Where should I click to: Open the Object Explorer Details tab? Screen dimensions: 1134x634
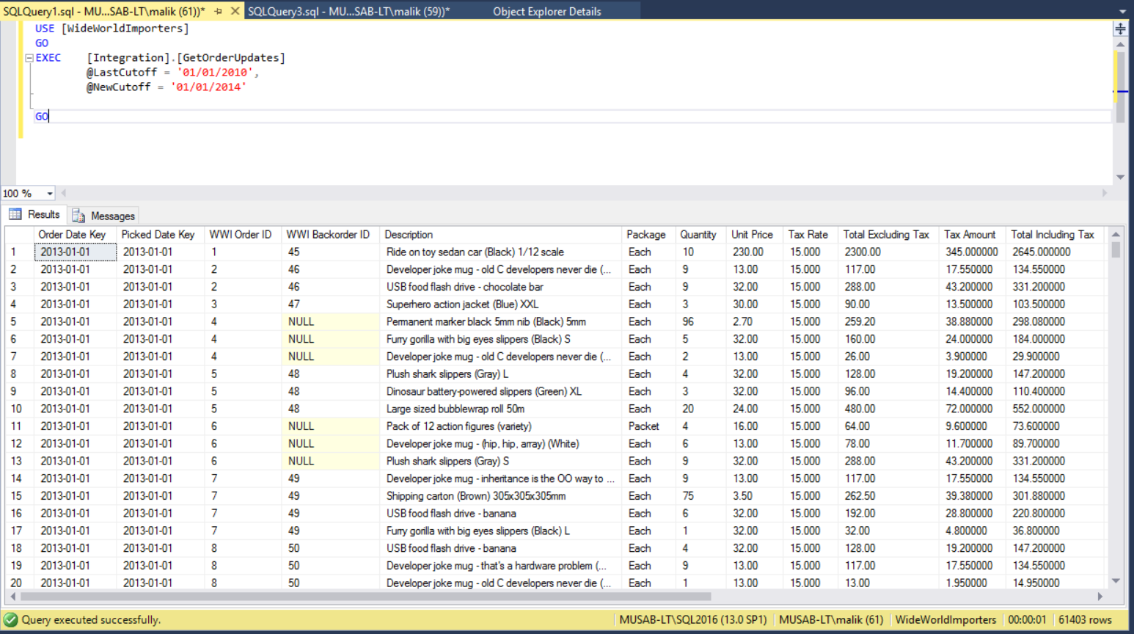[546, 11]
